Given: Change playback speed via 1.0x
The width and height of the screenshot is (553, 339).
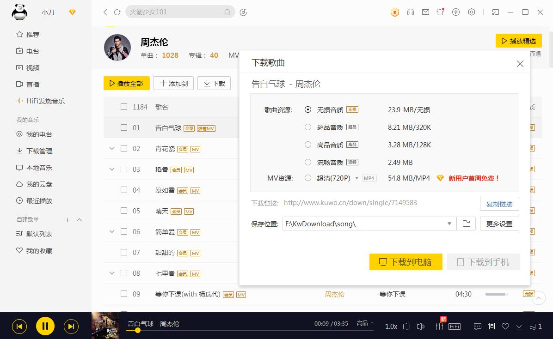Looking at the screenshot, I should (x=391, y=327).
